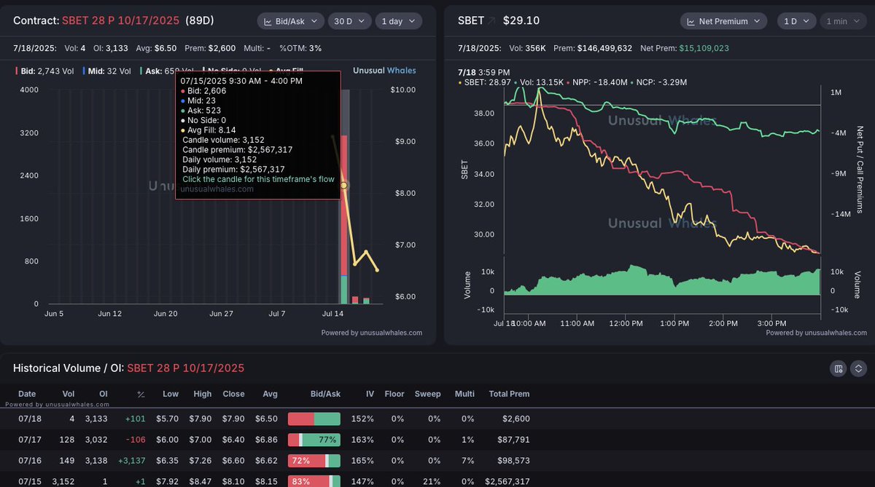Click the 07/18 row bid/ask bar
The width and height of the screenshot is (875, 487).
click(x=314, y=419)
